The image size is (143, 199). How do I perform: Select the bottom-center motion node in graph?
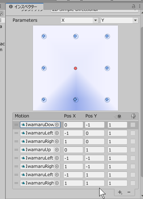pyautogui.click(x=76, y=100)
